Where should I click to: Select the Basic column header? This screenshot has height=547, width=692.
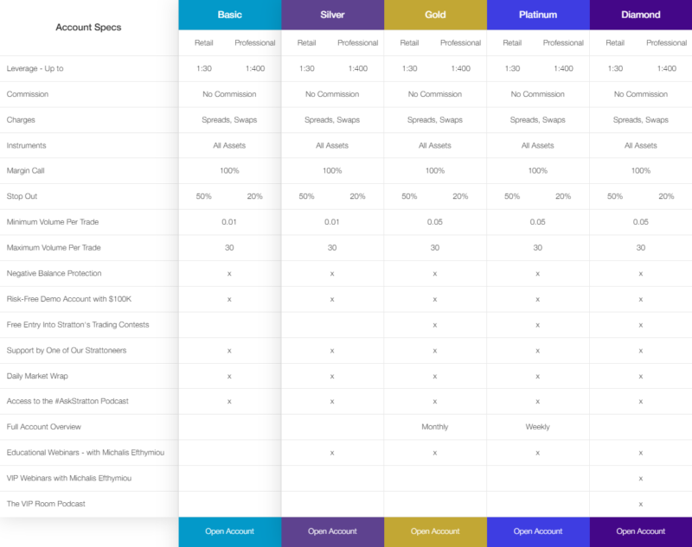point(229,15)
